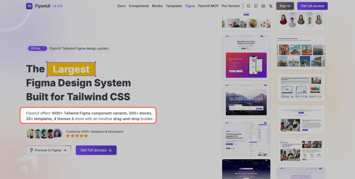Open the Transforming Client Engagement template thumbnail
Image resolution: width=355 pixels, height=179 pixels.
pos(246,139)
